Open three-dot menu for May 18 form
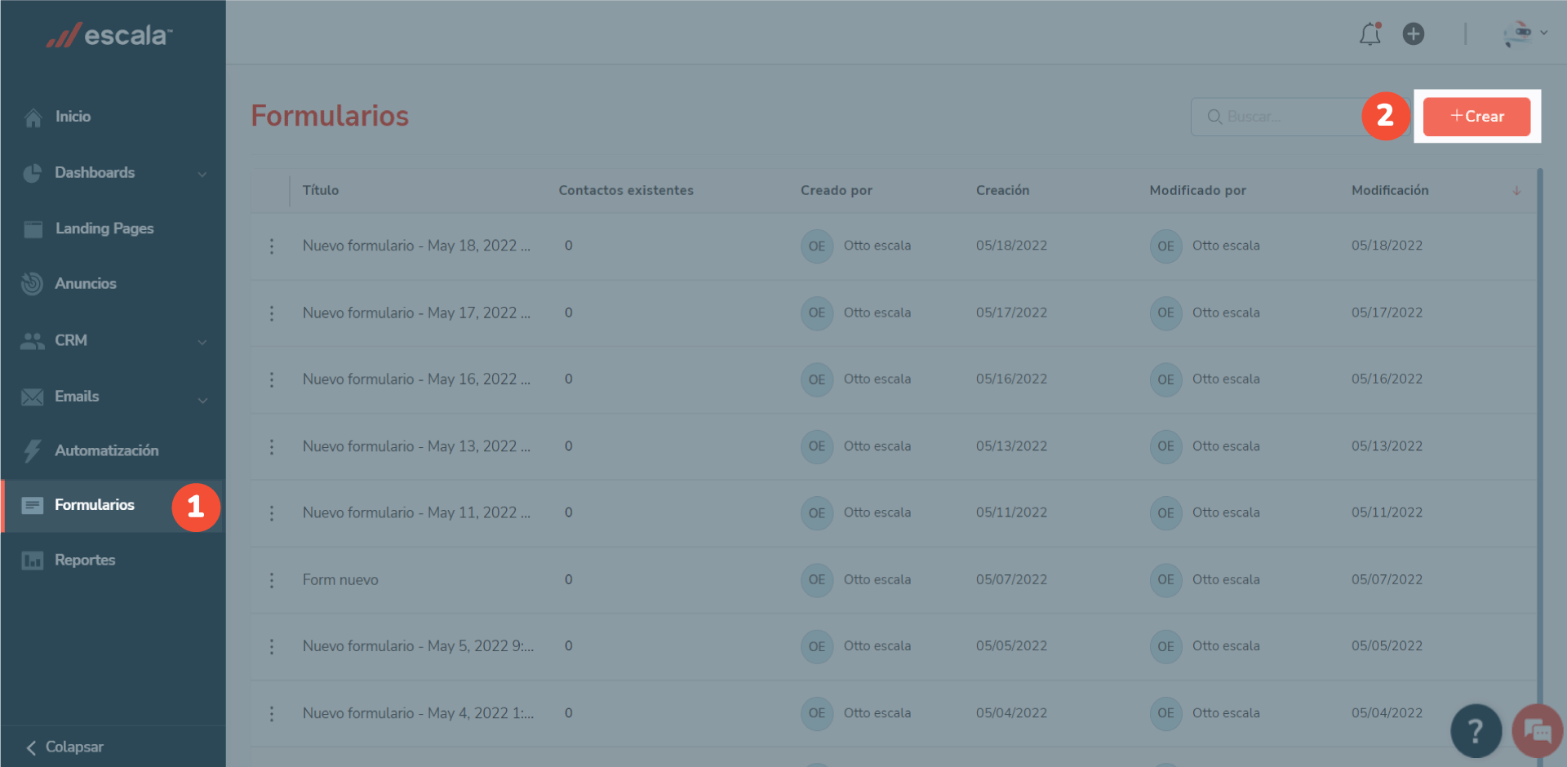 [272, 246]
